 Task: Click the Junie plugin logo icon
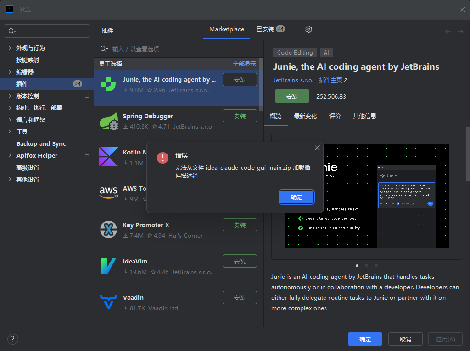coord(109,85)
